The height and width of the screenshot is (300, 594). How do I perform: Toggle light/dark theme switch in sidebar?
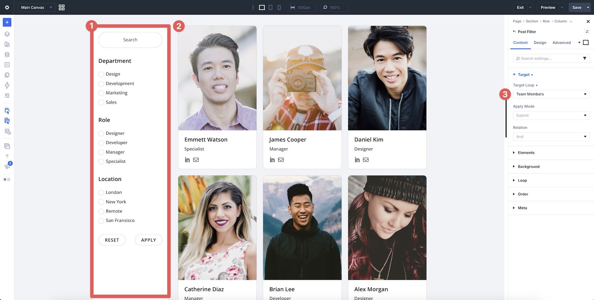coord(7,180)
